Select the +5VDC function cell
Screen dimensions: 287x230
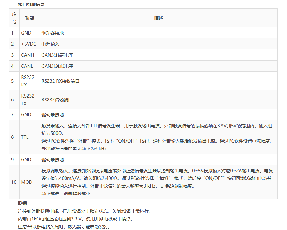tap(28, 44)
